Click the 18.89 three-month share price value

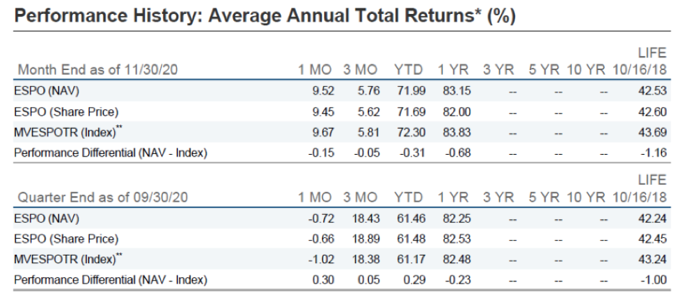point(365,239)
